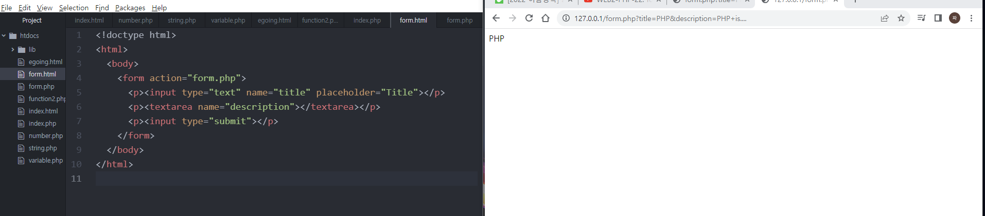Screen dimensions: 985x216
Task: Switch to the string.php editor tab
Action: [182, 21]
